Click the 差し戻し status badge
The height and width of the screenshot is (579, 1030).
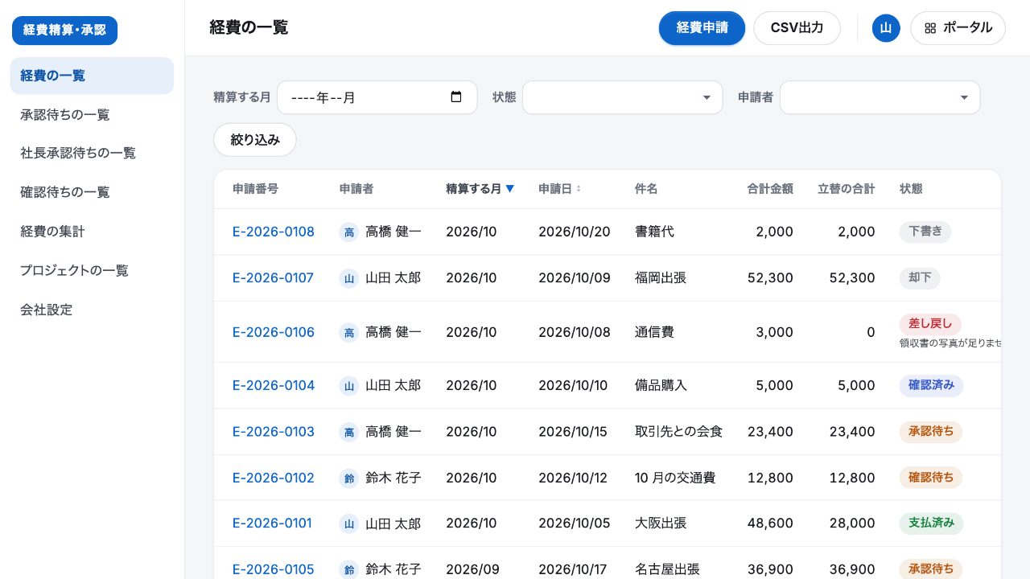tap(930, 324)
